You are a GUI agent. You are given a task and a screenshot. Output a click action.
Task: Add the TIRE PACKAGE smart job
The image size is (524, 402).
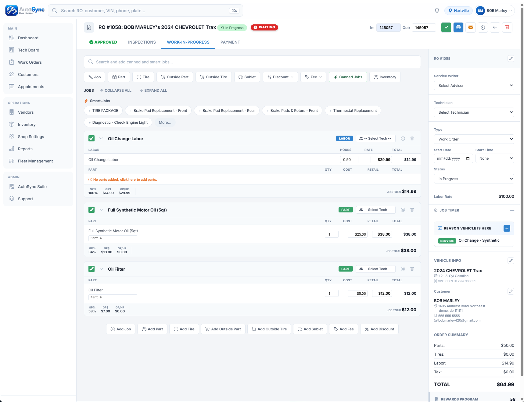point(103,111)
